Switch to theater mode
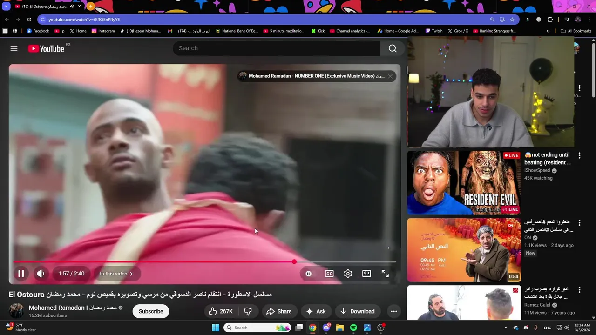The height and width of the screenshot is (335, 596). [366, 274]
